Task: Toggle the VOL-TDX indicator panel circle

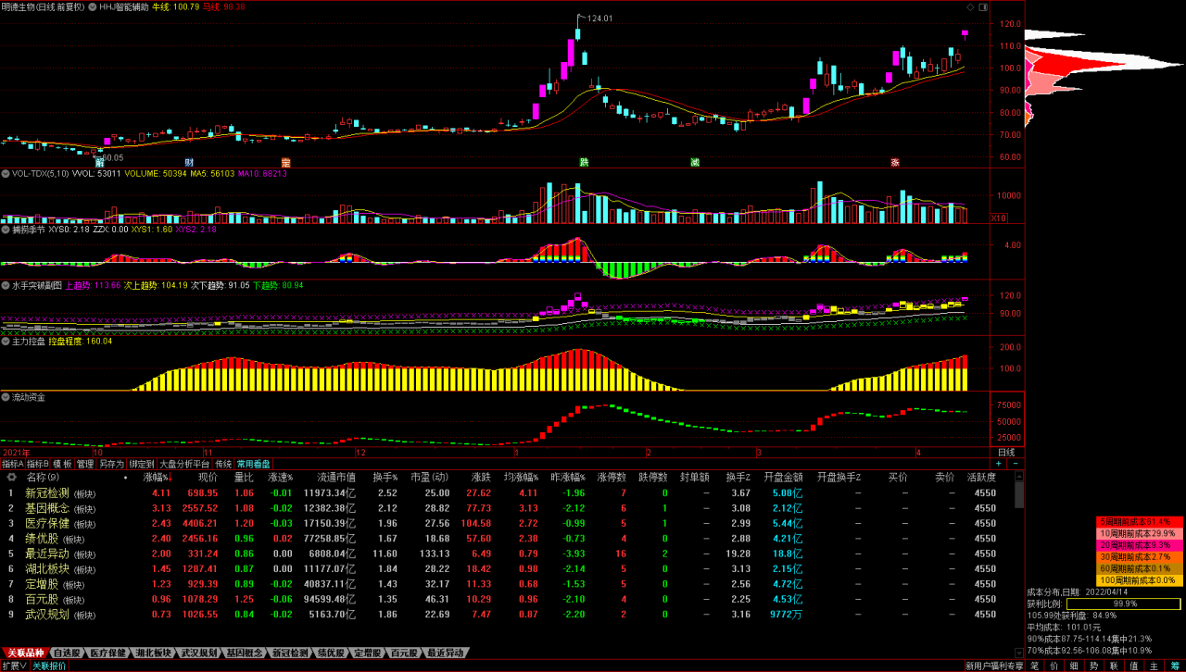Action: point(6,173)
